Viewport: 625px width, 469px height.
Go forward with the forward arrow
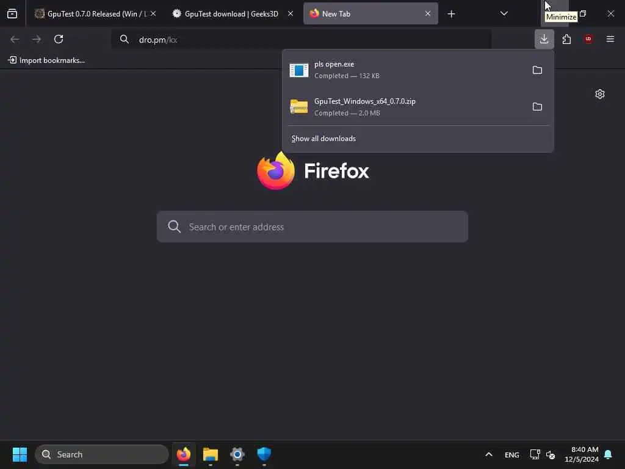[37, 39]
